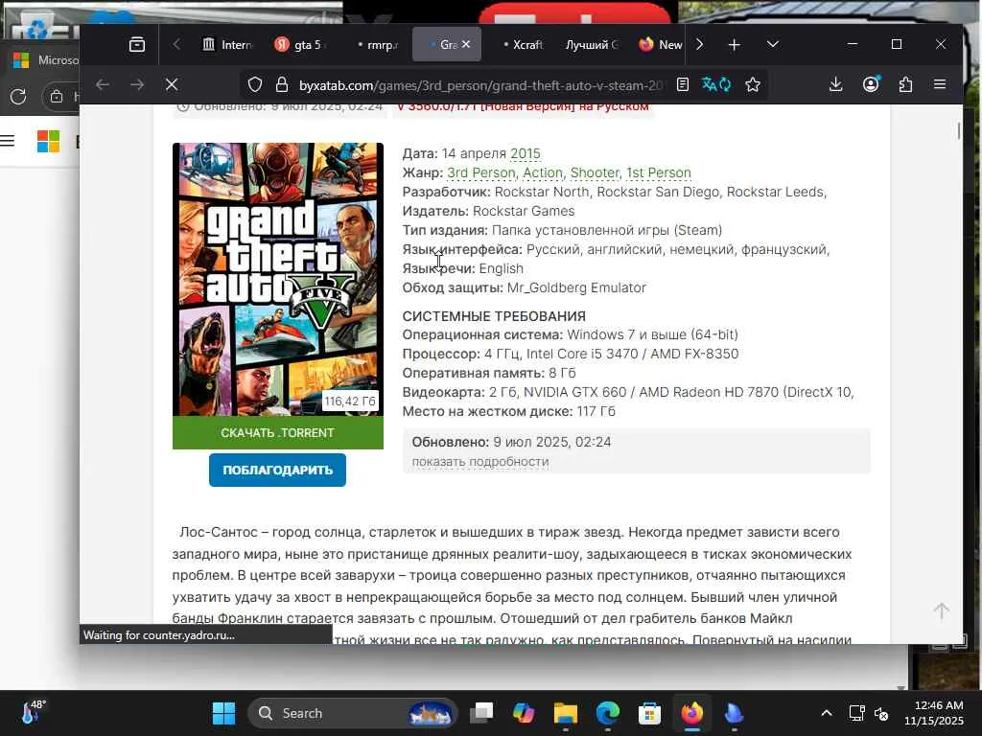Open the translate page icon
Screen dimensions: 982x736
716,84
